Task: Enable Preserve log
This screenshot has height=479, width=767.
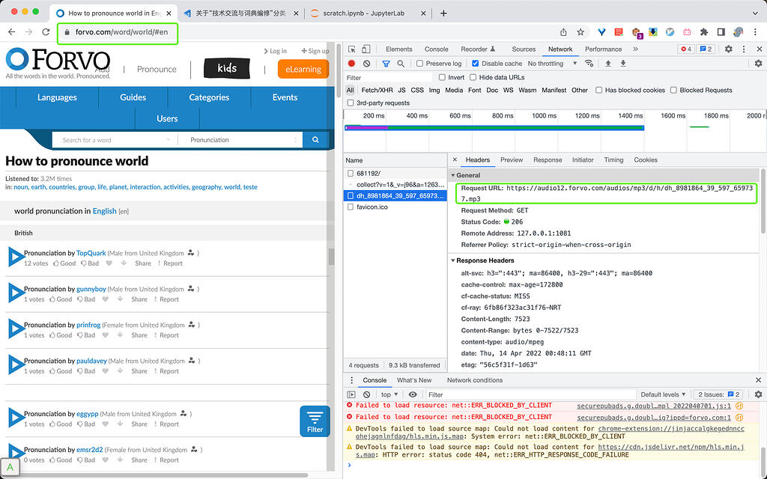Action: point(419,63)
